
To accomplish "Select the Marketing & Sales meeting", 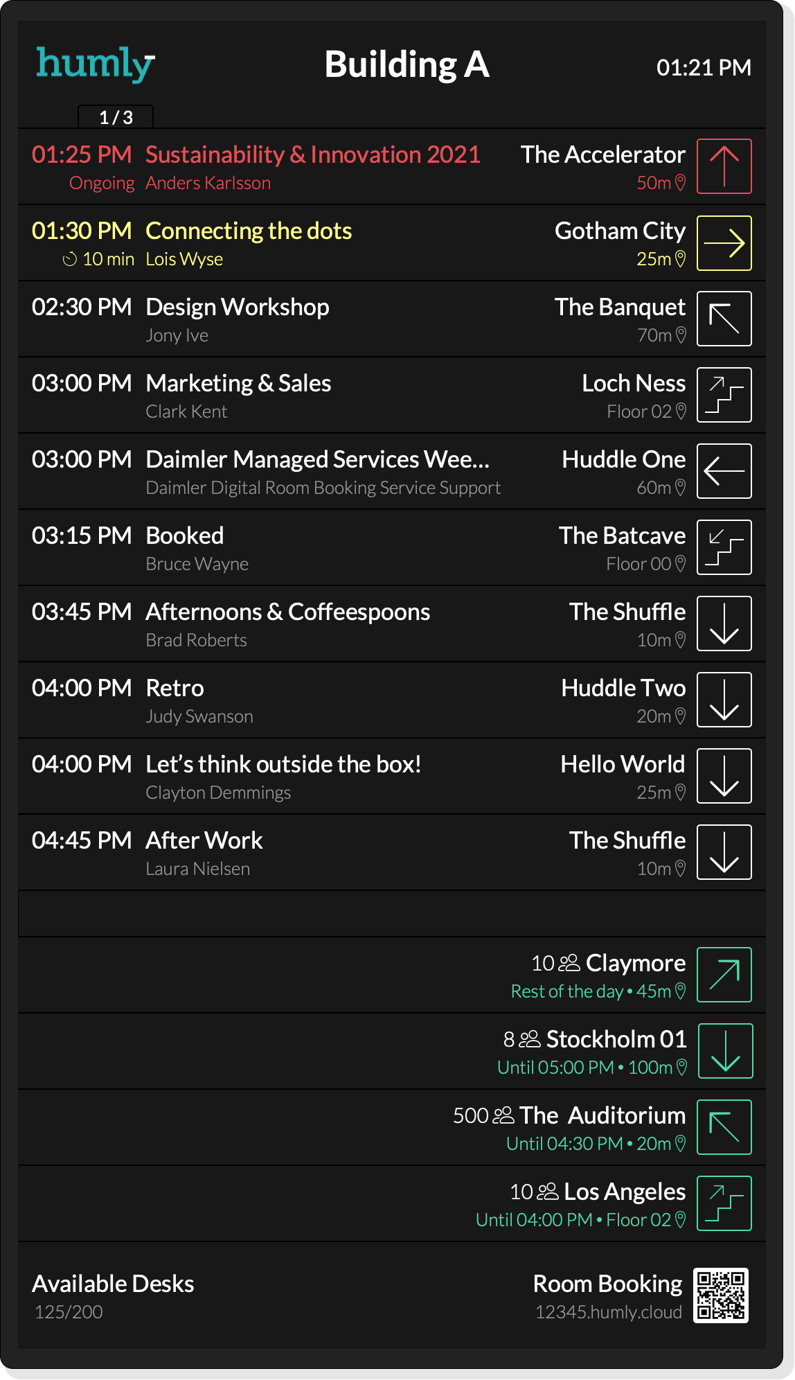I will click(x=238, y=383).
